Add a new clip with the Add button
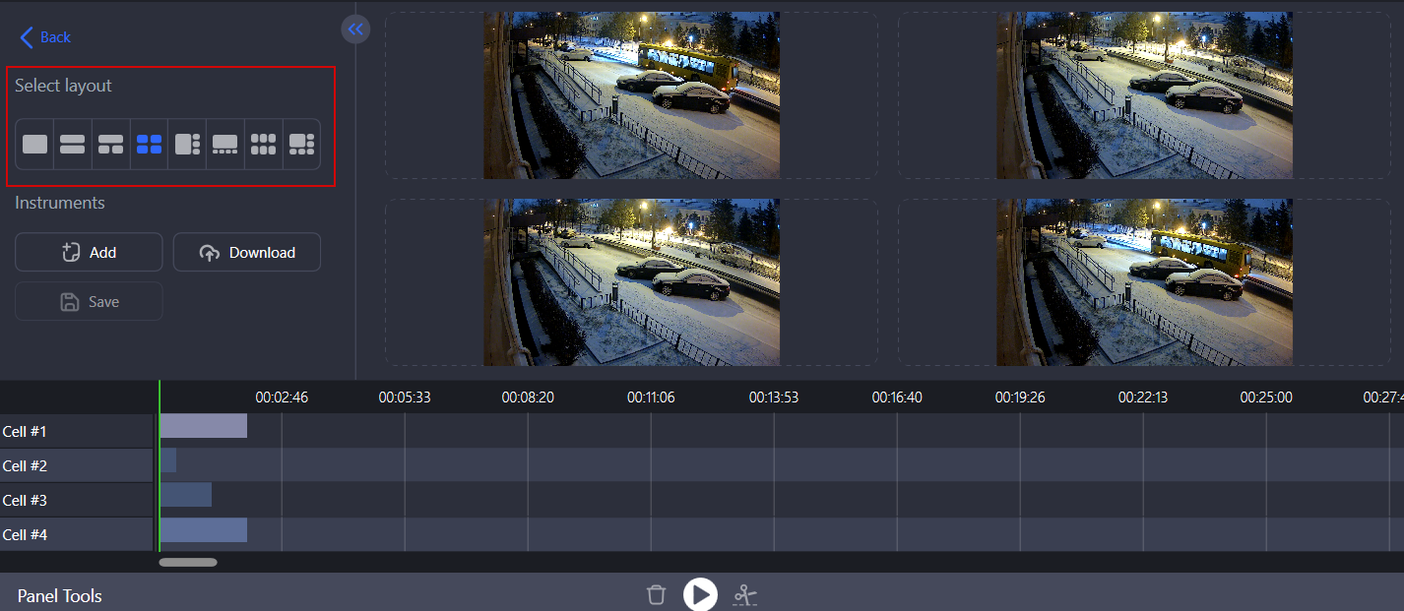The image size is (1404, 611). tap(88, 252)
